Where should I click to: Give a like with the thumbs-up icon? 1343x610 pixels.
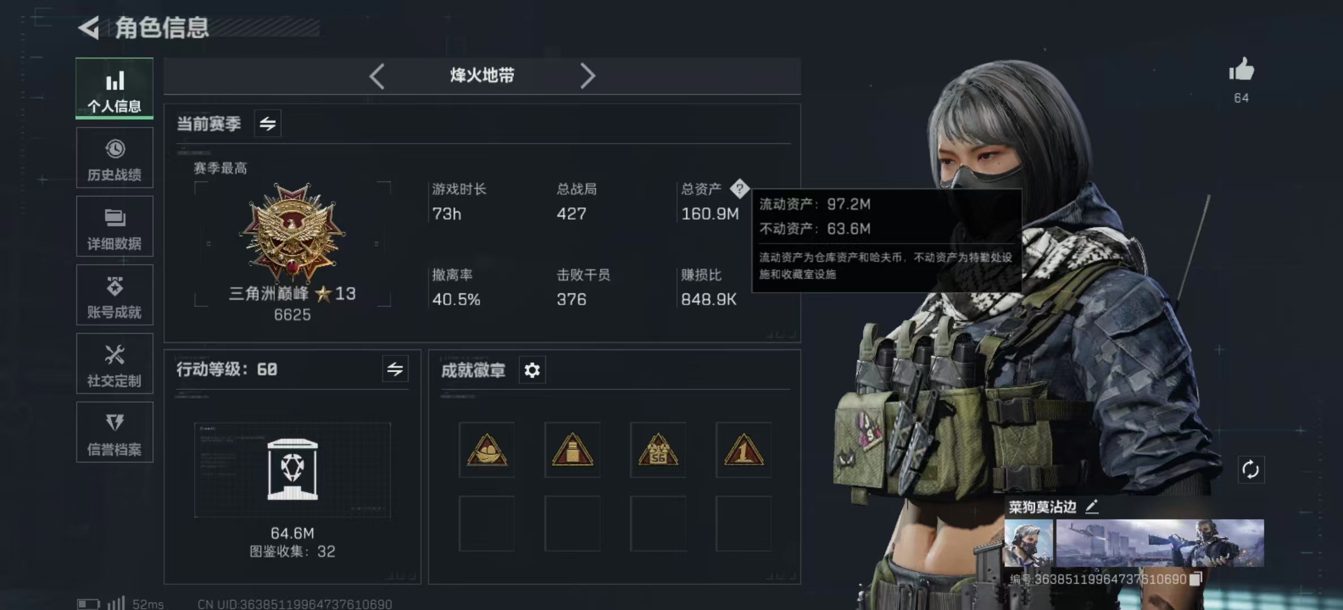click(x=1241, y=70)
